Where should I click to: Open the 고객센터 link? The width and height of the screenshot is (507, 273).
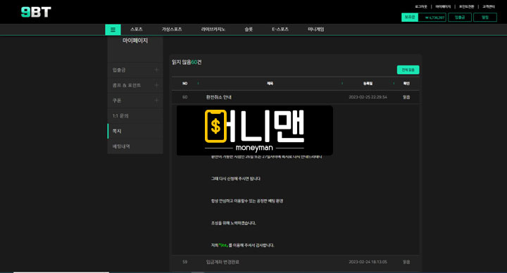click(x=489, y=6)
